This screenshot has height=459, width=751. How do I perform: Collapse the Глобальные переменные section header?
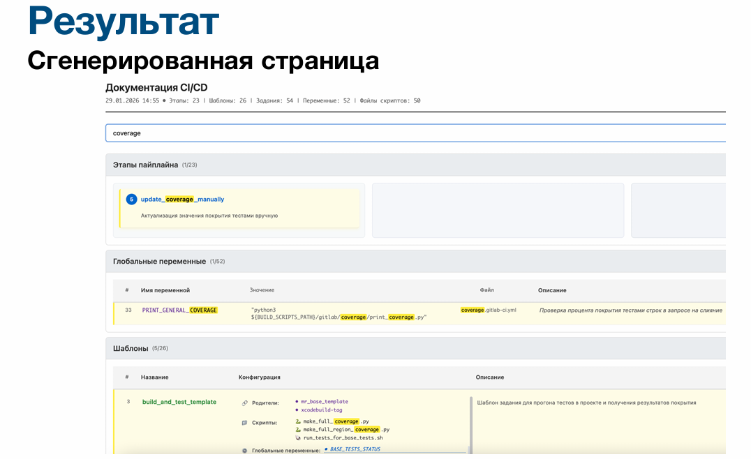(415, 262)
